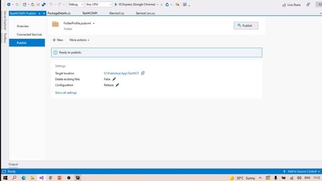The height and width of the screenshot is (181, 322).
Task: Switch to the PackageDetails.cs tab
Action: (59, 13)
